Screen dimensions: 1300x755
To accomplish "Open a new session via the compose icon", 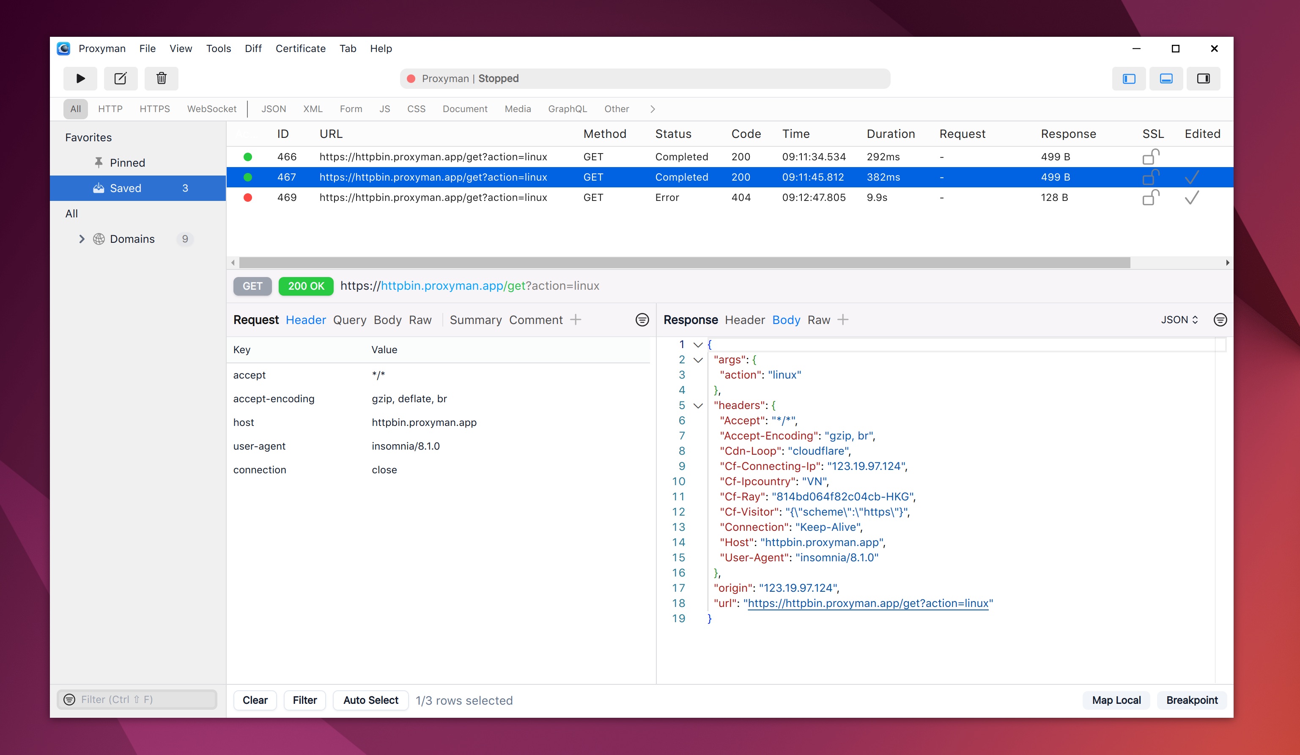I will [x=121, y=78].
